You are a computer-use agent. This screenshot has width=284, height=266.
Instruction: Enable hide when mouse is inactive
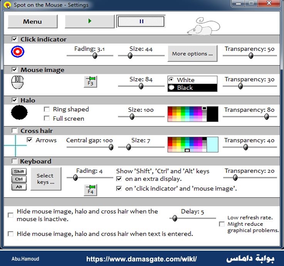pos(10,215)
